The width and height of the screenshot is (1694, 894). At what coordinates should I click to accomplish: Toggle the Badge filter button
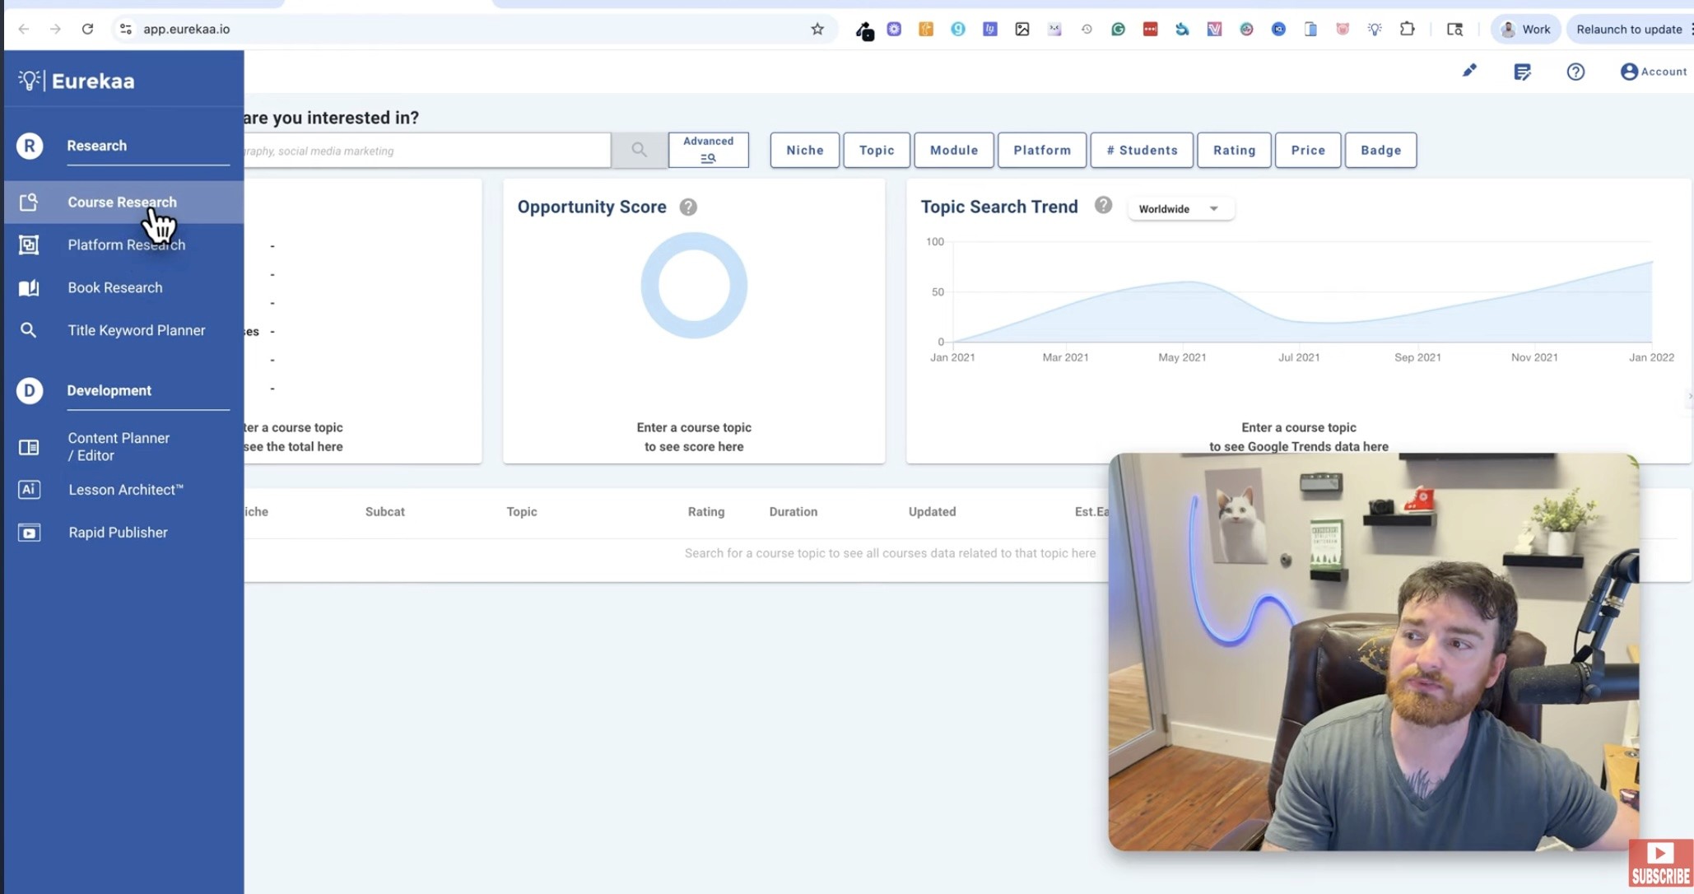click(x=1380, y=150)
